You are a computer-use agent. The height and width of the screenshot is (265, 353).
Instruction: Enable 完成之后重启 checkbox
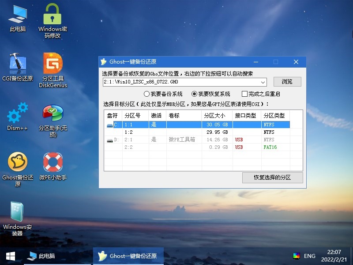pos(244,94)
